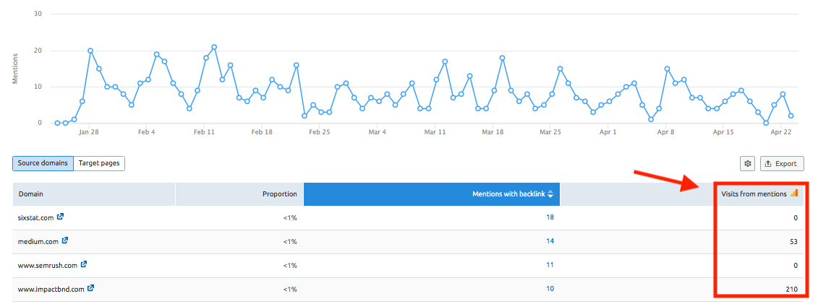Viewport: 818px width, 304px height.
Task: Open 11 backlink mentions for www.semrush.com
Action: click(550, 265)
